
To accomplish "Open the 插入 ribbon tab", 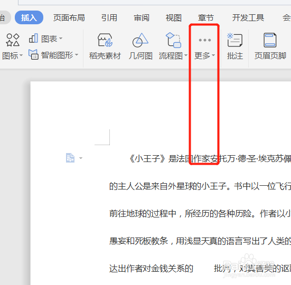I will click(29, 17).
